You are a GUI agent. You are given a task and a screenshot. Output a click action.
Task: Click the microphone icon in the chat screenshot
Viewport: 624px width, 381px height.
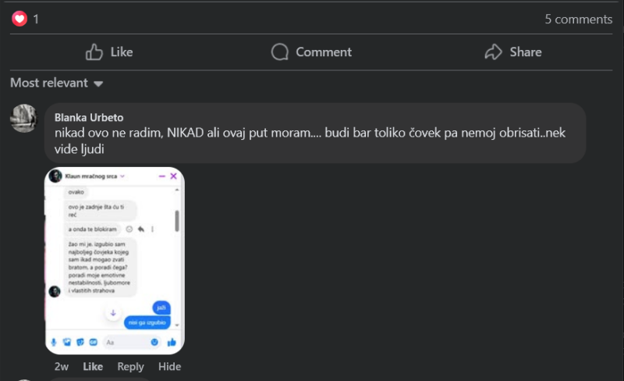pyautogui.click(x=54, y=342)
